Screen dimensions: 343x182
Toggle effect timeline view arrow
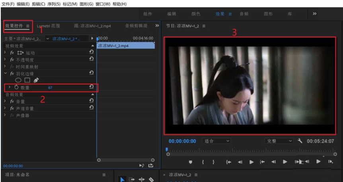(92, 38)
